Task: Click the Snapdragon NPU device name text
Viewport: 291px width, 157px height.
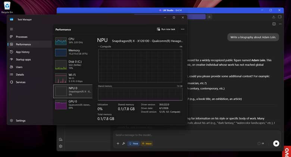Action: 147,41
